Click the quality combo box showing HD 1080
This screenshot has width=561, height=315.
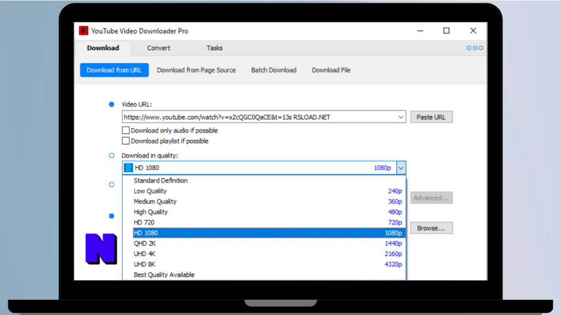point(264,168)
